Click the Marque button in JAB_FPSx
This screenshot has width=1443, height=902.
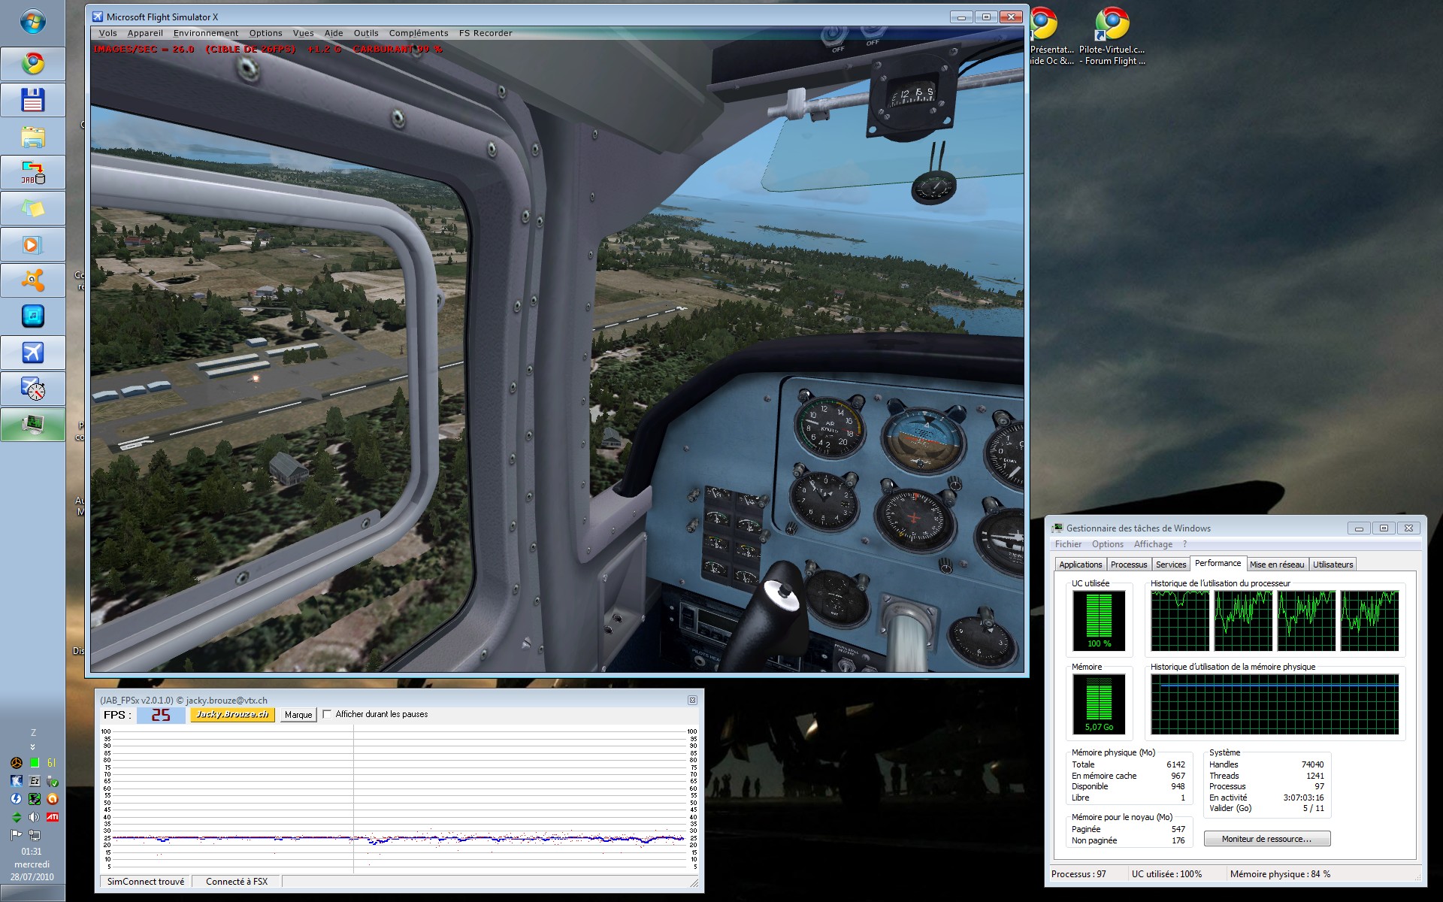pos(298,715)
